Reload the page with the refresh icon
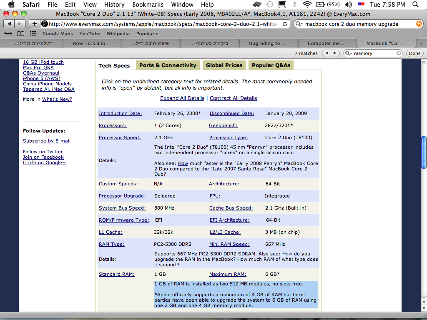 (284, 24)
